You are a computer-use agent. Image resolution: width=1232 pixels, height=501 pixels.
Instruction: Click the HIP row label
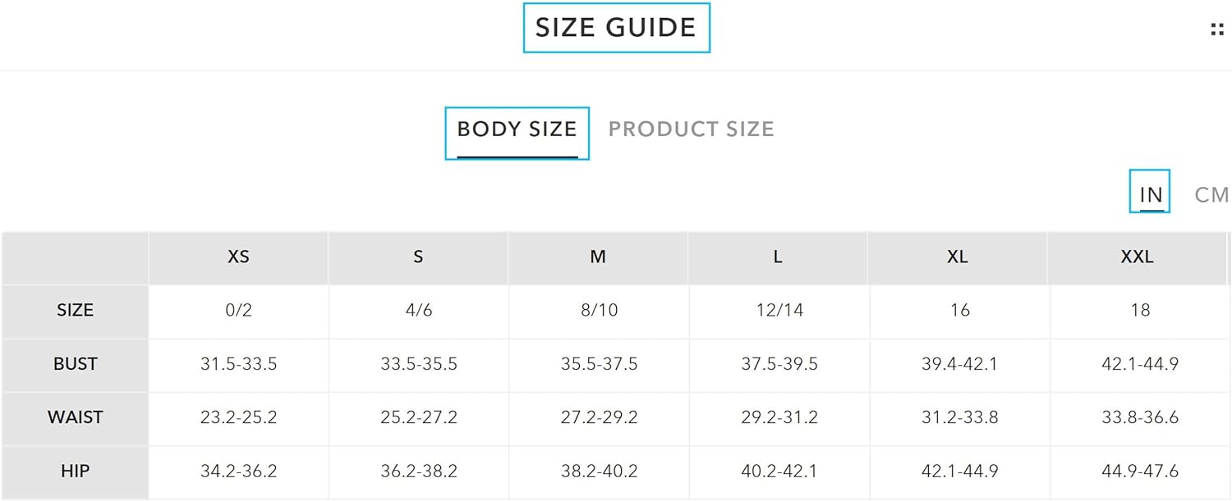pos(75,471)
